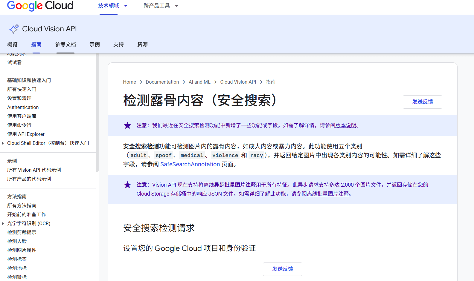
Task: Open 检测标签 sidebar link
Action: (x=17, y=259)
